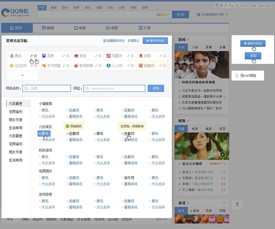
Task: Switch news panel to 军事 tab
Action: click(209, 47)
